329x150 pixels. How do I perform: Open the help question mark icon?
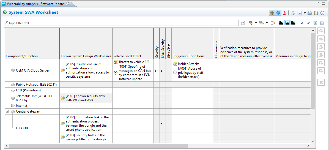tap(322, 13)
